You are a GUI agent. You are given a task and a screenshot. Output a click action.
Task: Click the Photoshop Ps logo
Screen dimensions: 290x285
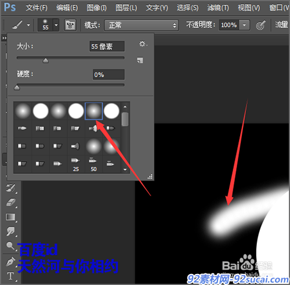[x=10, y=8]
